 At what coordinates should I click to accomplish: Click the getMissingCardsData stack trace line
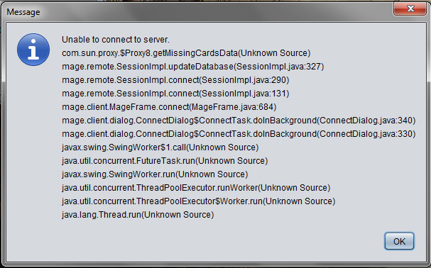click(186, 53)
